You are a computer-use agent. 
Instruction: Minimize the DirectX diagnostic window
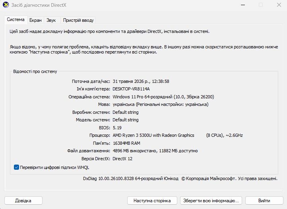pos(243,5)
